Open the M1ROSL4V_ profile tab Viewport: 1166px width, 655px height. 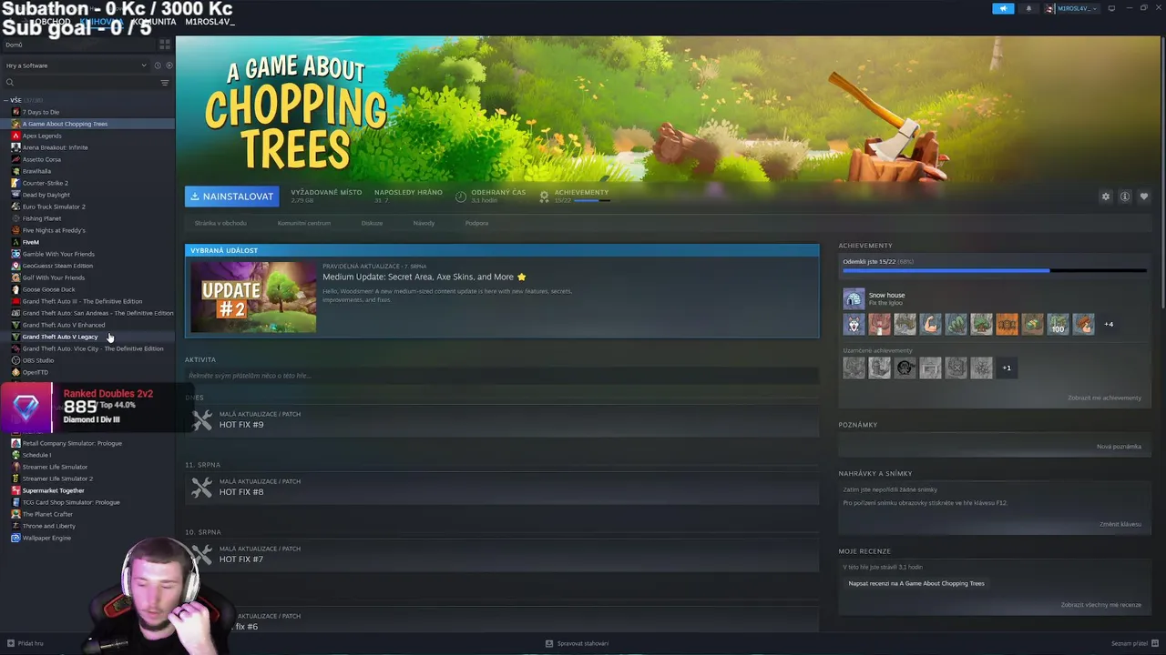210,22
